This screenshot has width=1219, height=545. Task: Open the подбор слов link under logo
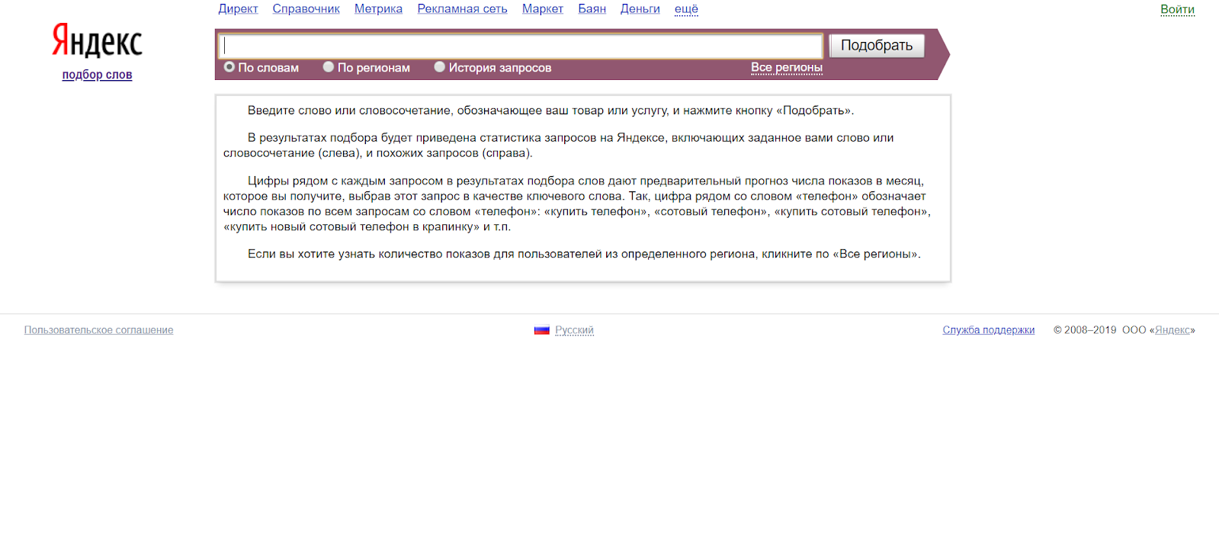pyautogui.click(x=97, y=75)
